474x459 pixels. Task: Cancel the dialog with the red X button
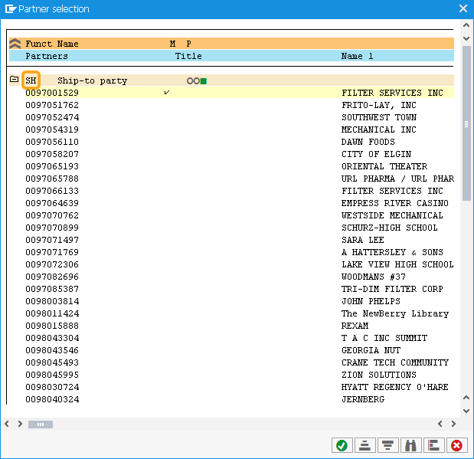click(x=456, y=445)
